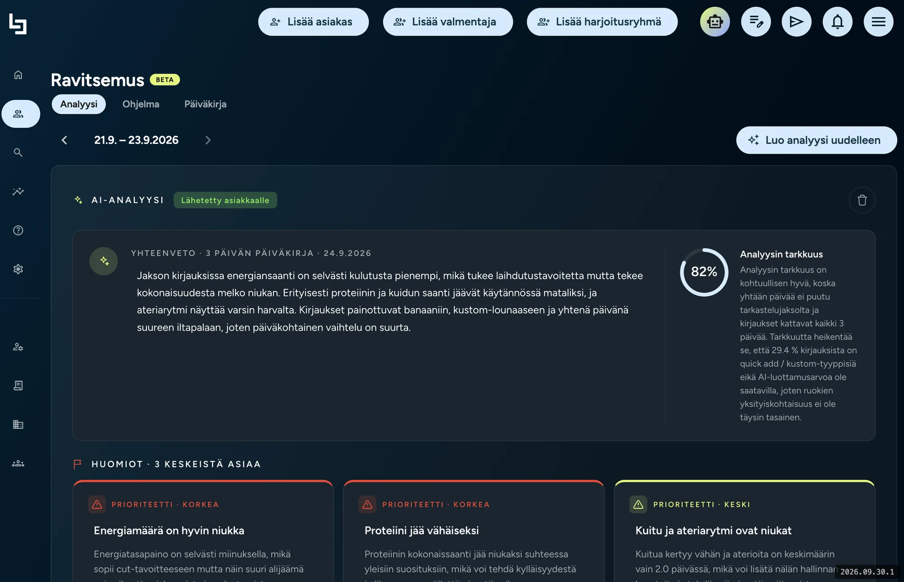Open the note editing list icon
904x582 pixels.
point(756,22)
